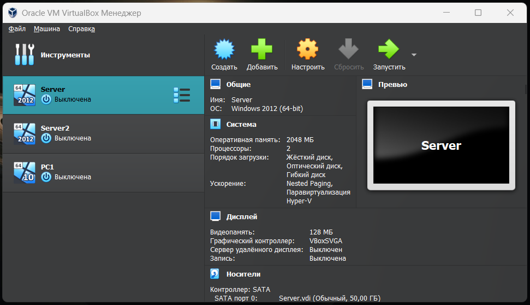Click the PC1 Windows 10 OS icon
The height and width of the screenshot is (305, 530).
point(25,173)
